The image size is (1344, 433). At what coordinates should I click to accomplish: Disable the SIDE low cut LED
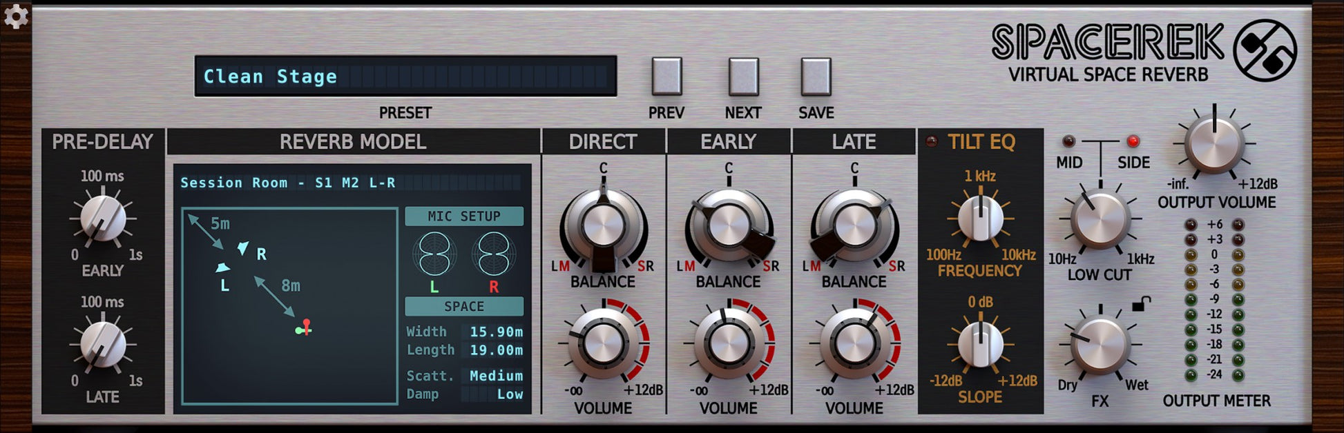1133,141
